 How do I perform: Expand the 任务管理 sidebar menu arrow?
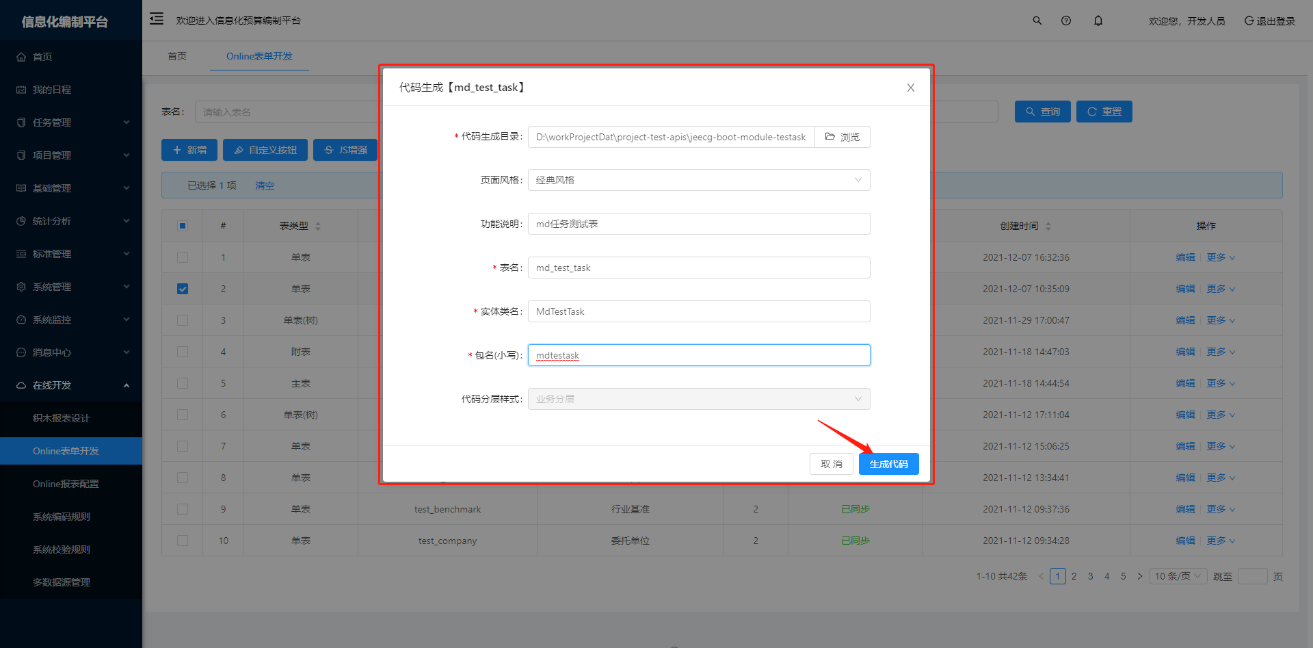click(127, 122)
